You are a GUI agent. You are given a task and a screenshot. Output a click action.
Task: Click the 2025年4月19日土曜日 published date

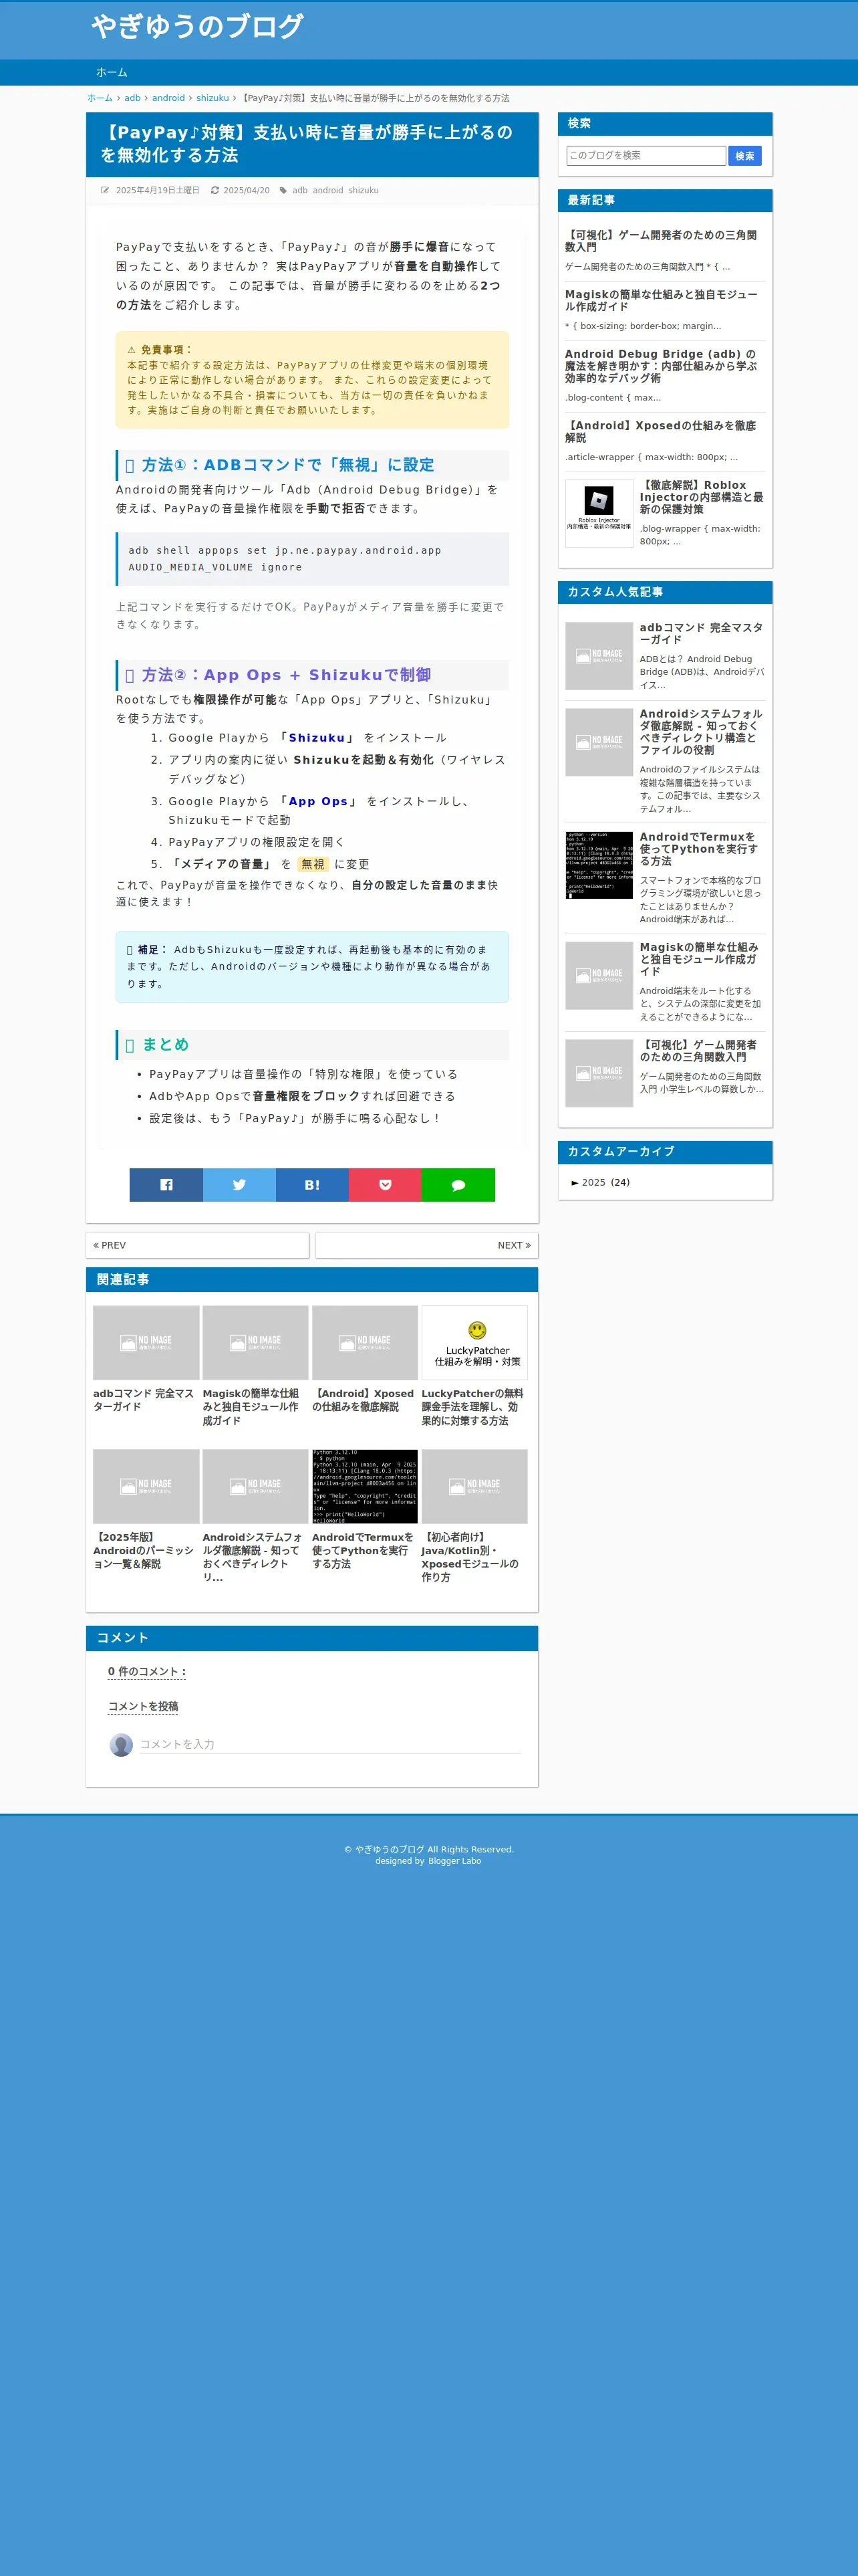coord(157,190)
